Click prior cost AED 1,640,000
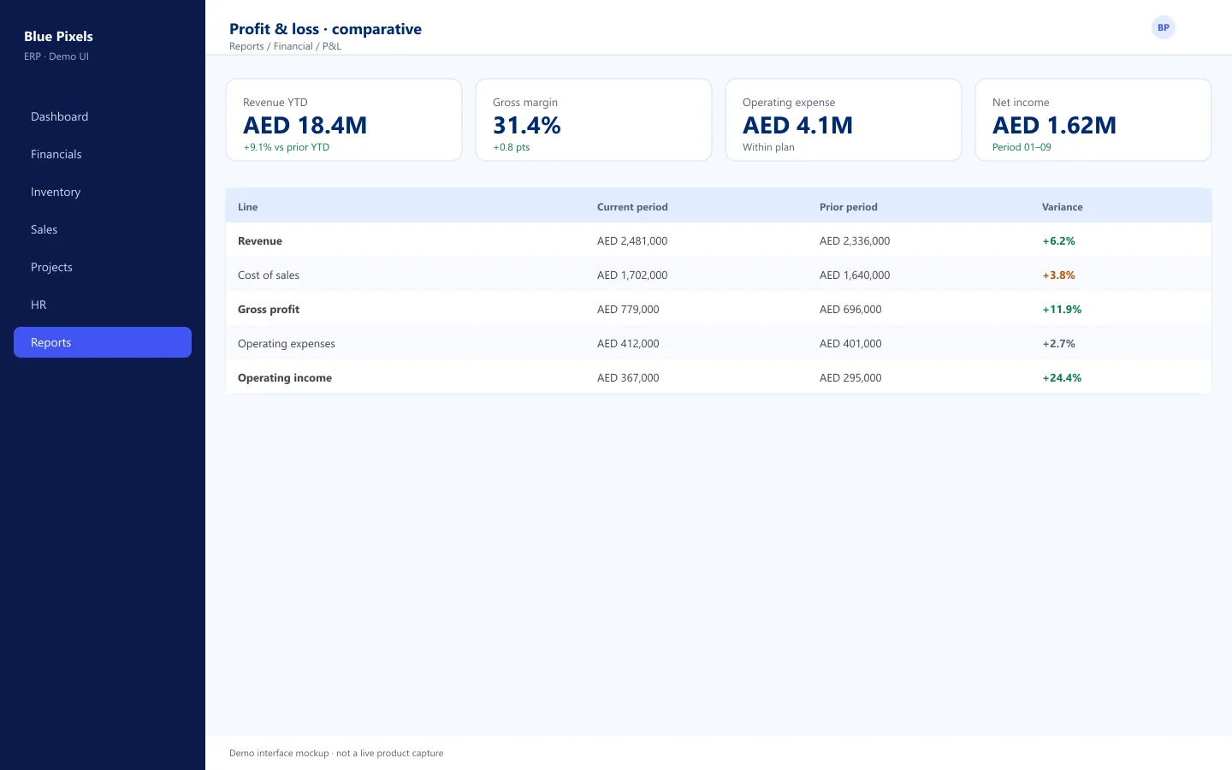This screenshot has height=770, width=1232. tap(855, 275)
